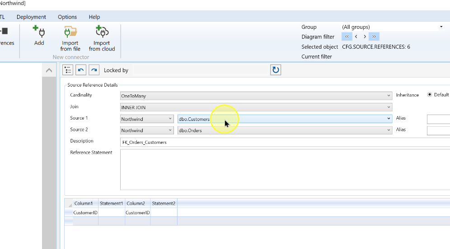This screenshot has height=249, width=450.
Task: Open the Source 1 Northwind connector dropdown
Action: pos(147,119)
